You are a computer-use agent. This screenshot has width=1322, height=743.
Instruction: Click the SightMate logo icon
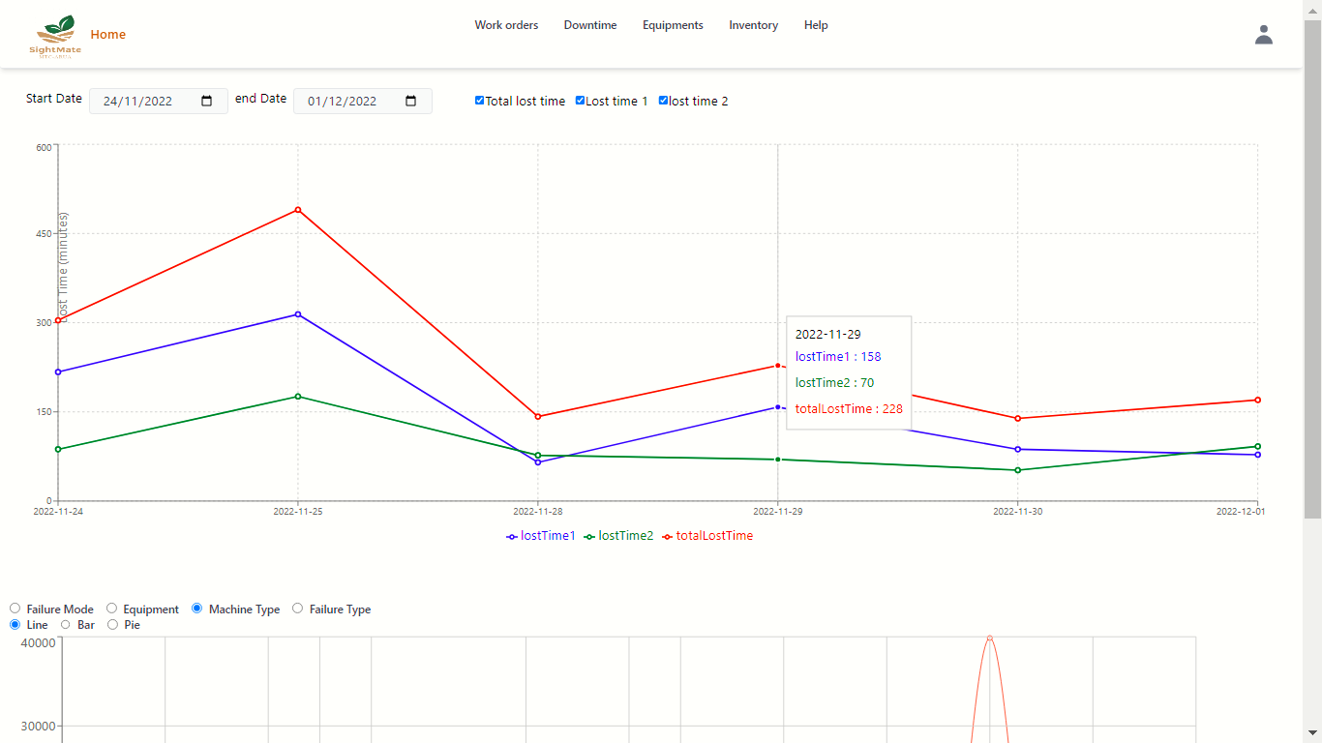click(55, 37)
